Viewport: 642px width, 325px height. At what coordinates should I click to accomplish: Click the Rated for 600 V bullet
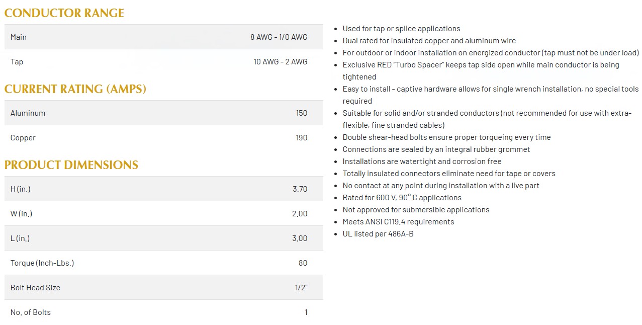(x=402, y=198)
